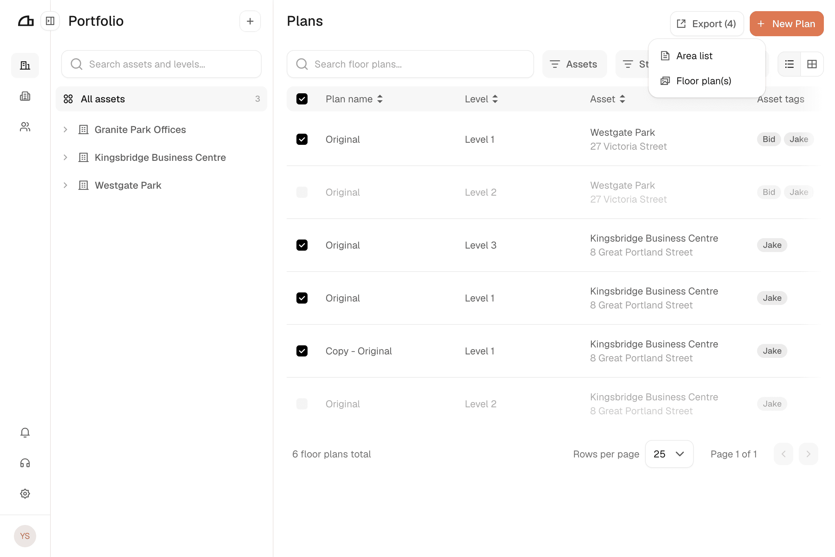
Task: Open settings gear icon
Action: coord(25,493)
